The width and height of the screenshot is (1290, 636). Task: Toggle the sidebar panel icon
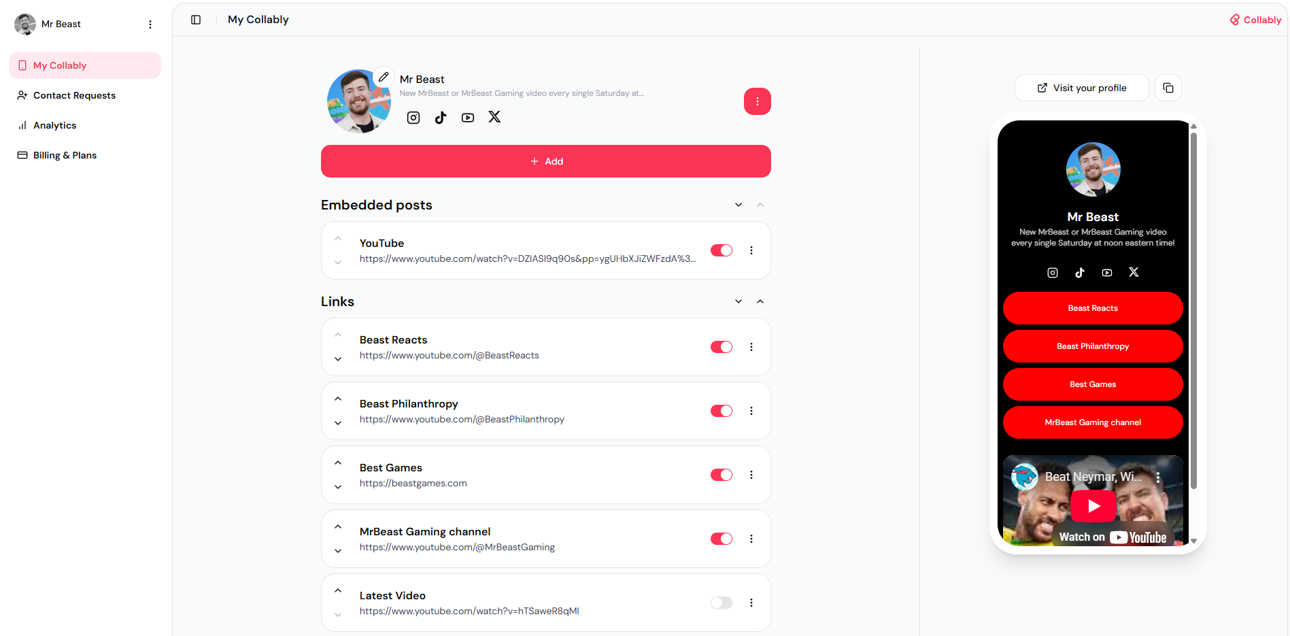pyautogui.click(x=196, y=20)
